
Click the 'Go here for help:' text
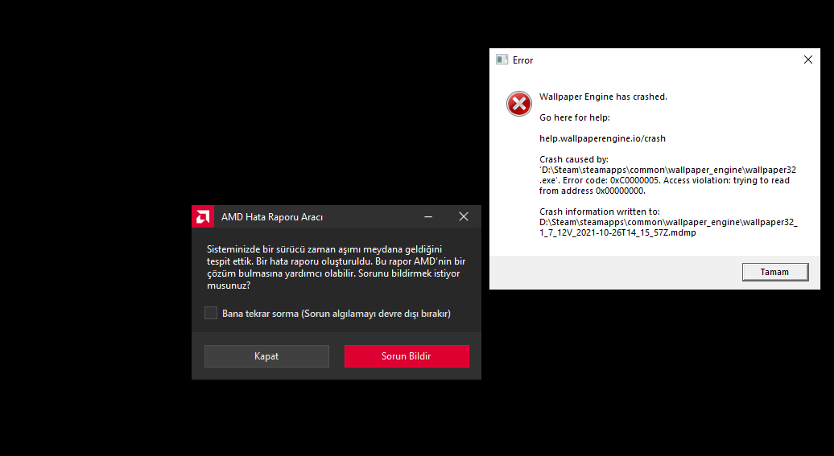[x=575, y=117]
